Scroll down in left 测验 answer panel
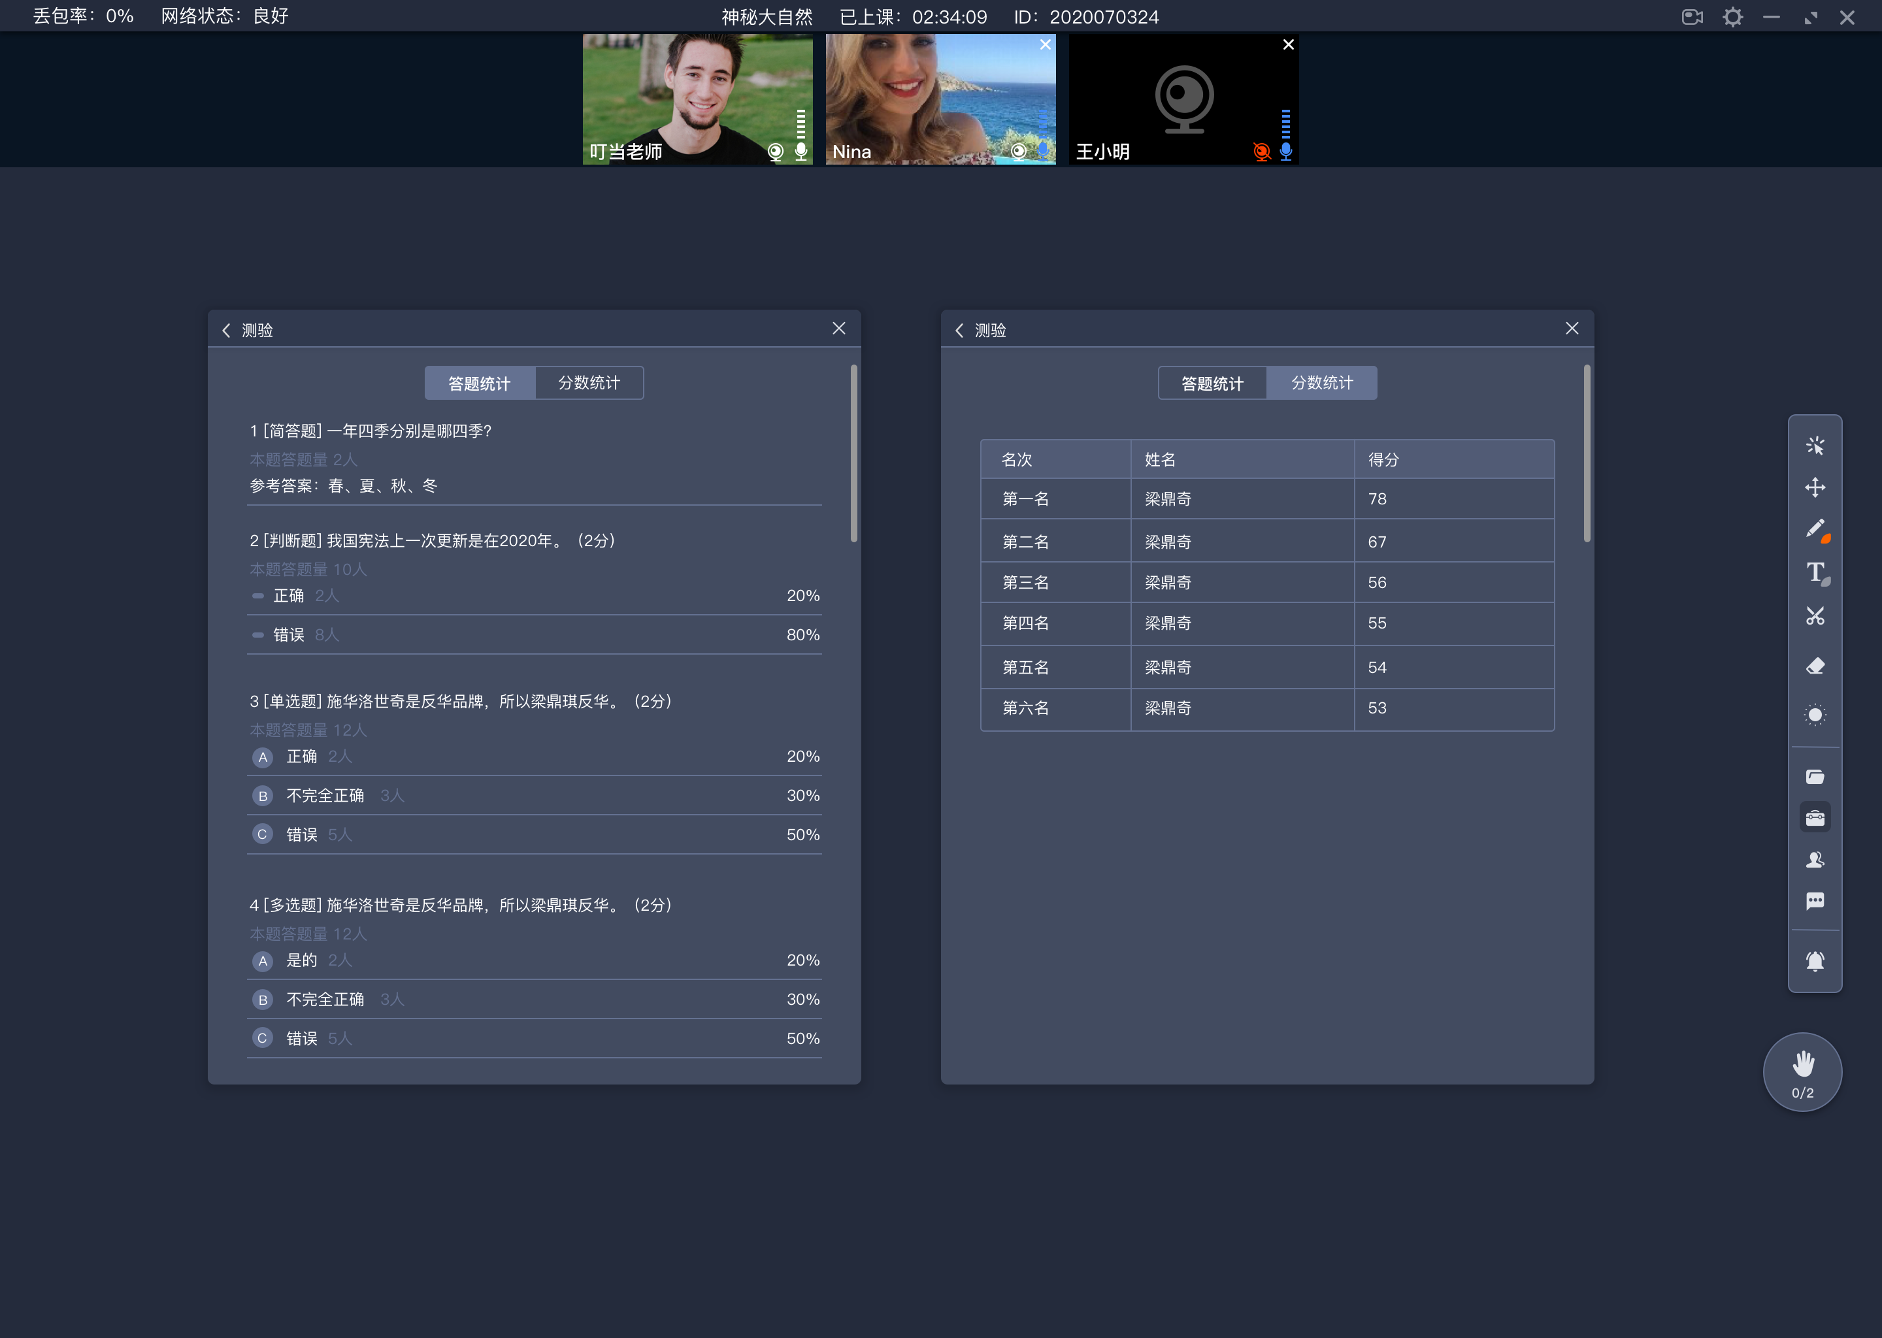Viewport: 1882px width, 1338px height. pyautogui.click(x=853, y=869)
